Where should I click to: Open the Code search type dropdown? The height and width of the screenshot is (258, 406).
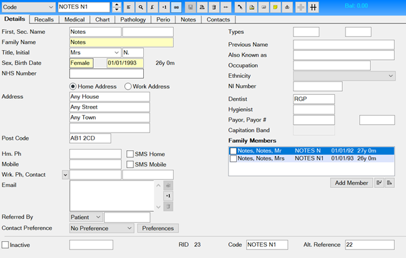[29, 7]
